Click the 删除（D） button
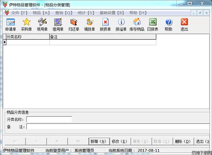This screenshot has height=155, width=212. coord(183,141)
